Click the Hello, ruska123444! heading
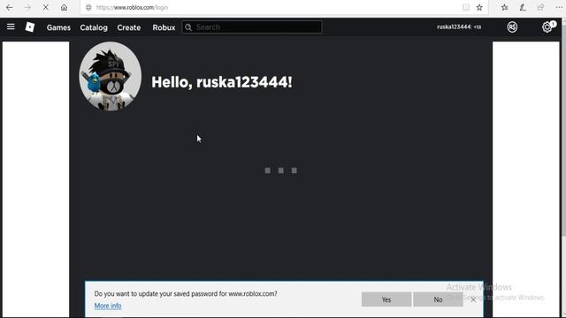566x318 pixels. click(222, 82)
